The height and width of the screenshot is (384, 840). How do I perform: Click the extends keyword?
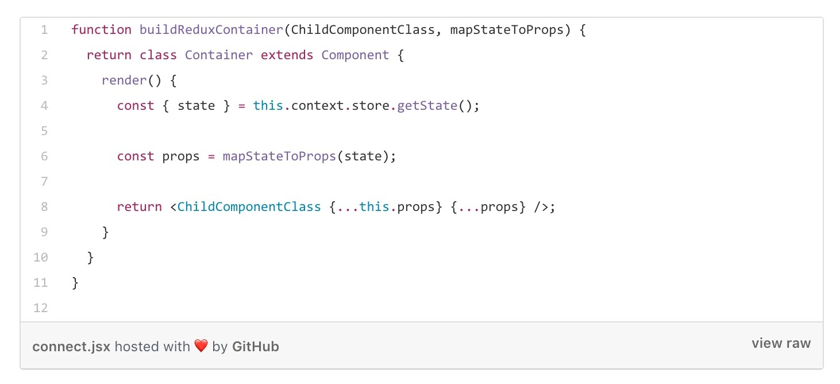click(x=287, y=55)
